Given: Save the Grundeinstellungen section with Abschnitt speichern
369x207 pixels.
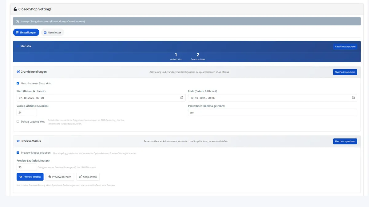Looking at the screenshot, I should click(345, 72).
